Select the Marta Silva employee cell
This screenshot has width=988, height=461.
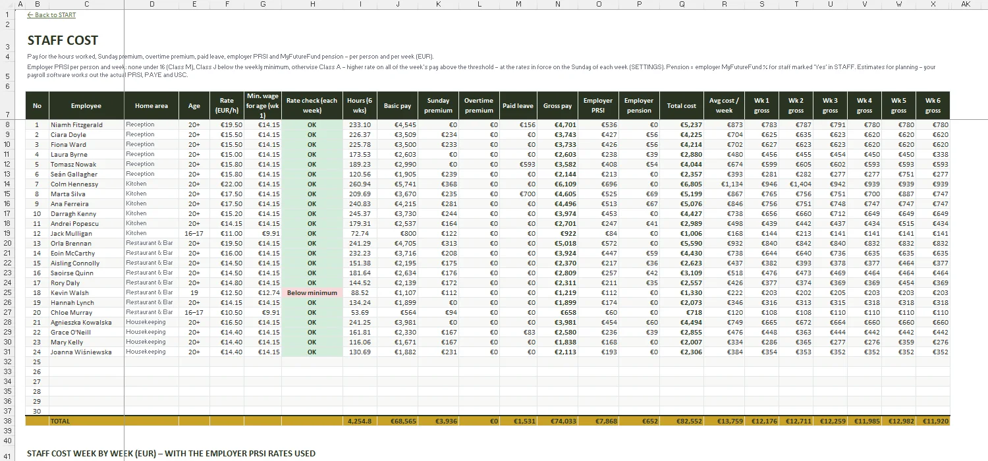point(86,194)
